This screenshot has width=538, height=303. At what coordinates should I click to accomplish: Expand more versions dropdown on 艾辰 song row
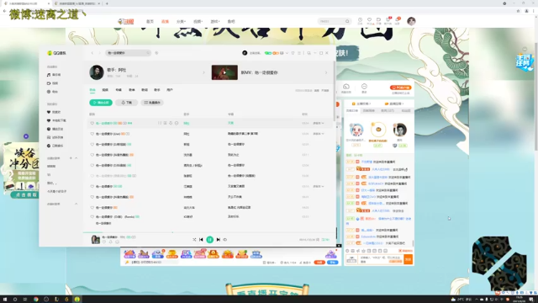pos(319,186)
